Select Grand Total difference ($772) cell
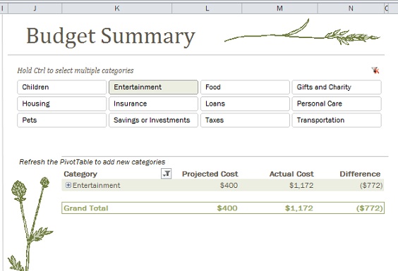398x271 pixels. tap(369, 208)
